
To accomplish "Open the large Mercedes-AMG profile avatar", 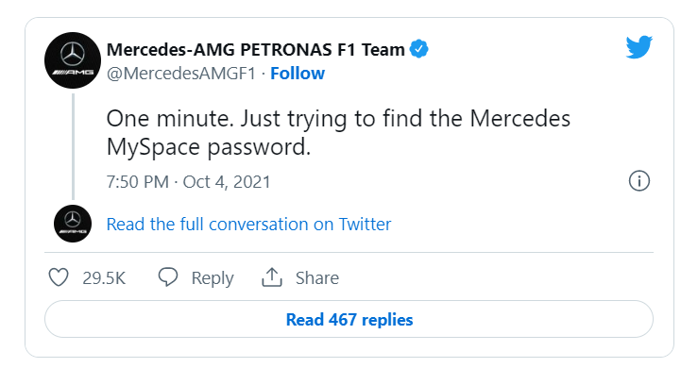I will pyautogui.click(x=73, y=60).
